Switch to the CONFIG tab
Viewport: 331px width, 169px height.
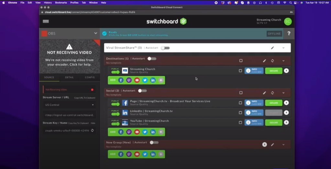pyautogui.click(x=90, y=77)
